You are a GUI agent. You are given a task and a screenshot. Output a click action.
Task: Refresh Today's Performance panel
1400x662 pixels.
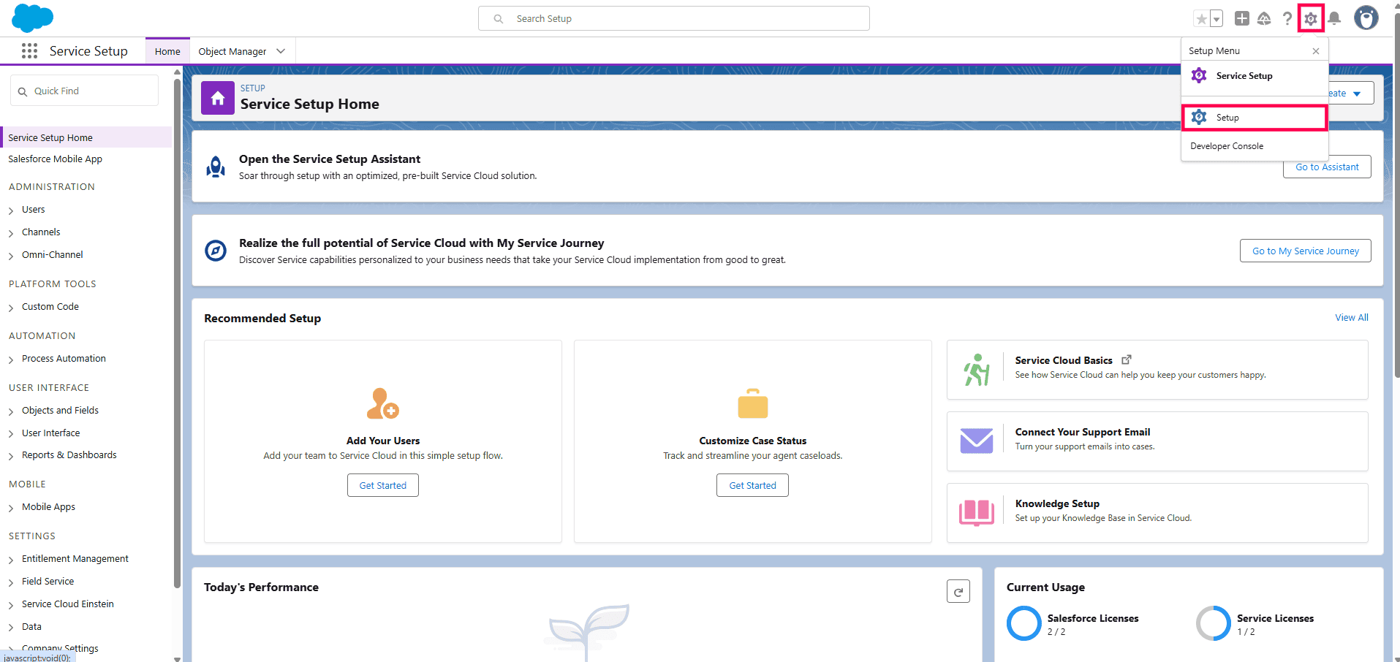tap(958, 590)
